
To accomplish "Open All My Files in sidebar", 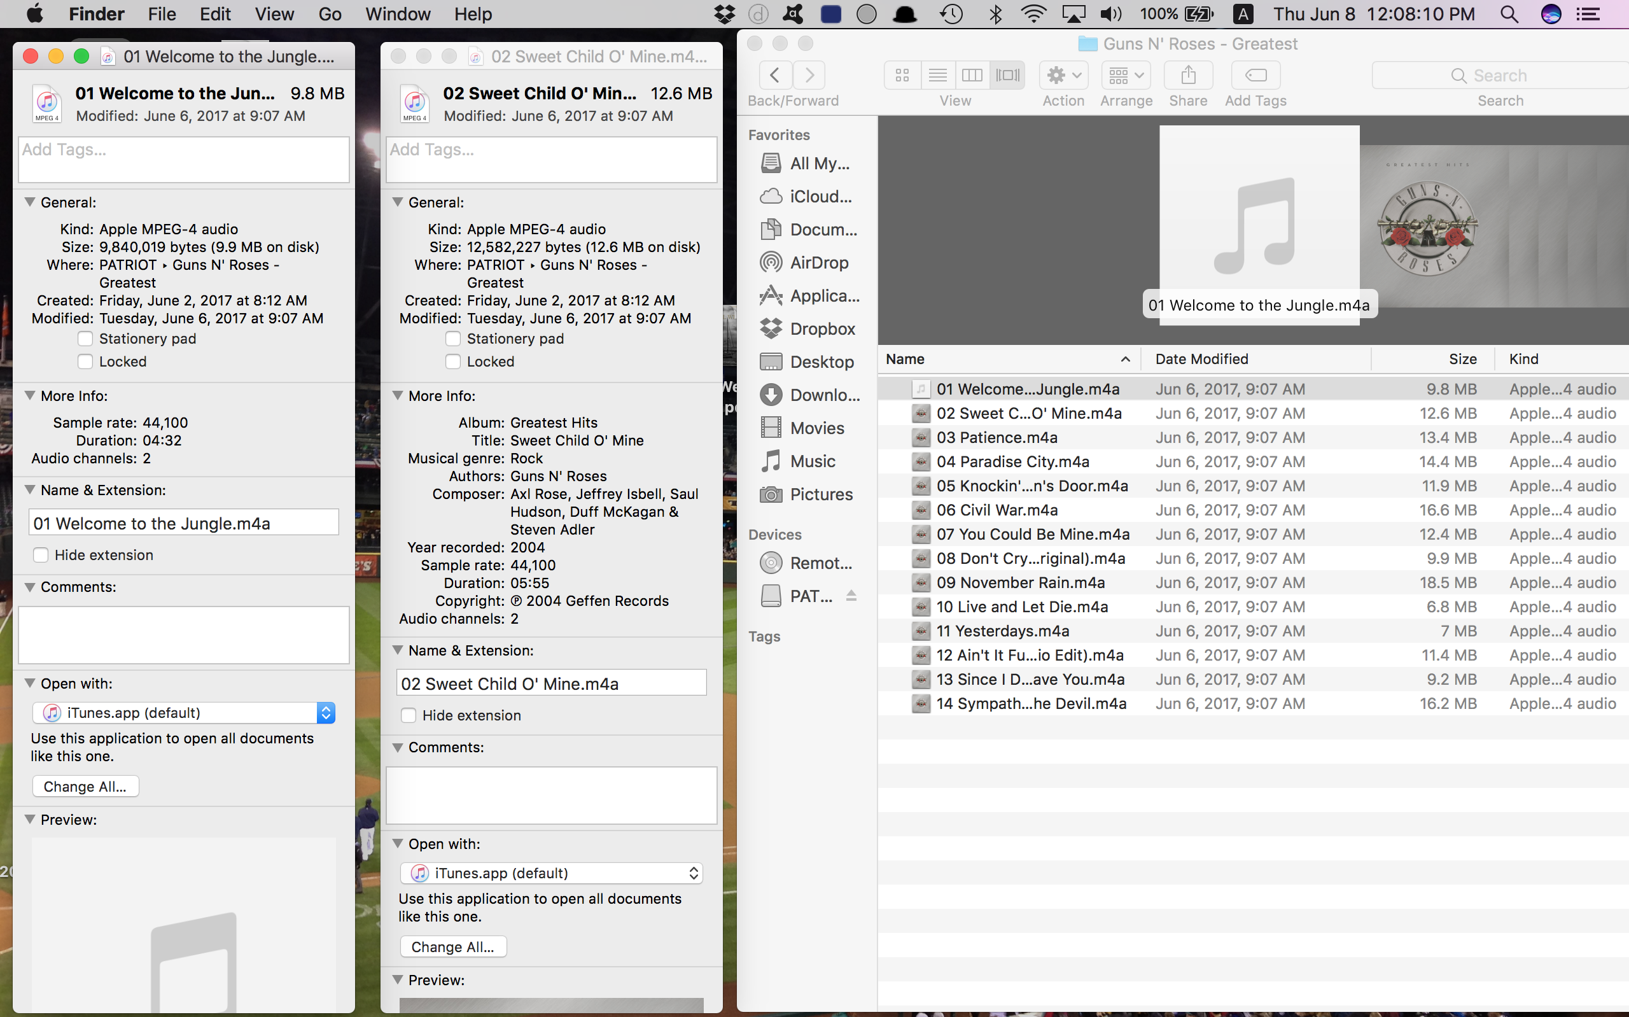I will click(805, 164).
